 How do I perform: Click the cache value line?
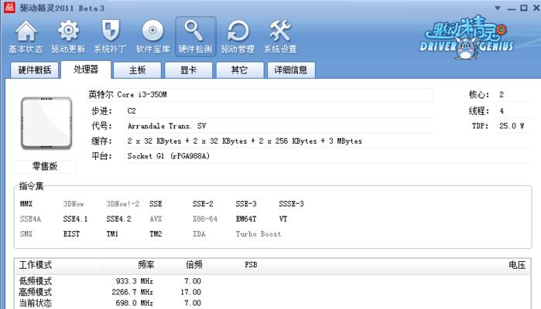(245, 141)
